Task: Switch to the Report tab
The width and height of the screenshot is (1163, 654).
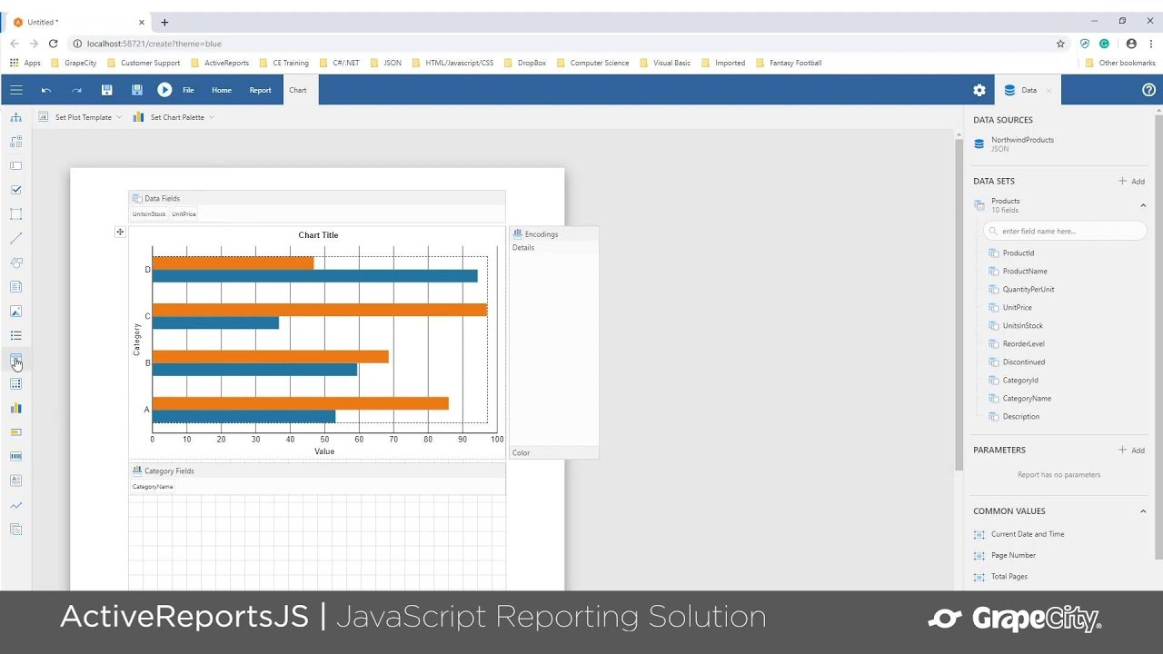Action: click(260, 90)
